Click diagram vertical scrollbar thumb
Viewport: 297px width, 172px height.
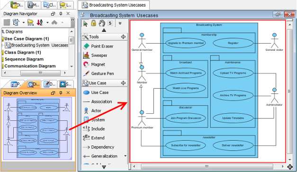click(x=289, y=91)
